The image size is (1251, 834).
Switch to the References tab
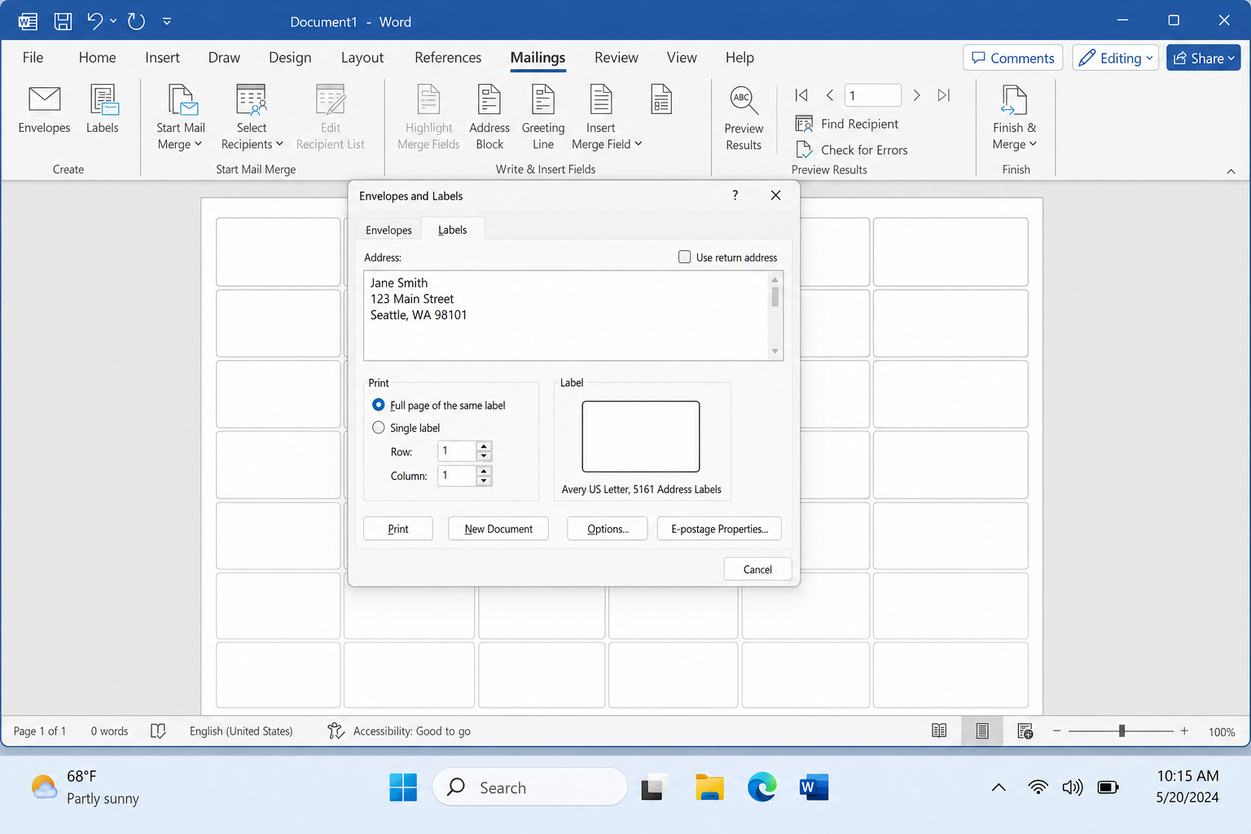click(448, 58)
